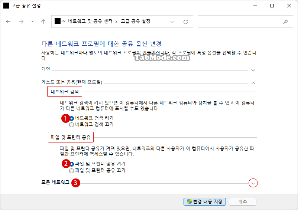This screenshot has width=298, height=210.
Task: Maximize the 고급 공유 설정 window
Action: pyautogui.click(x=272, y=6)
